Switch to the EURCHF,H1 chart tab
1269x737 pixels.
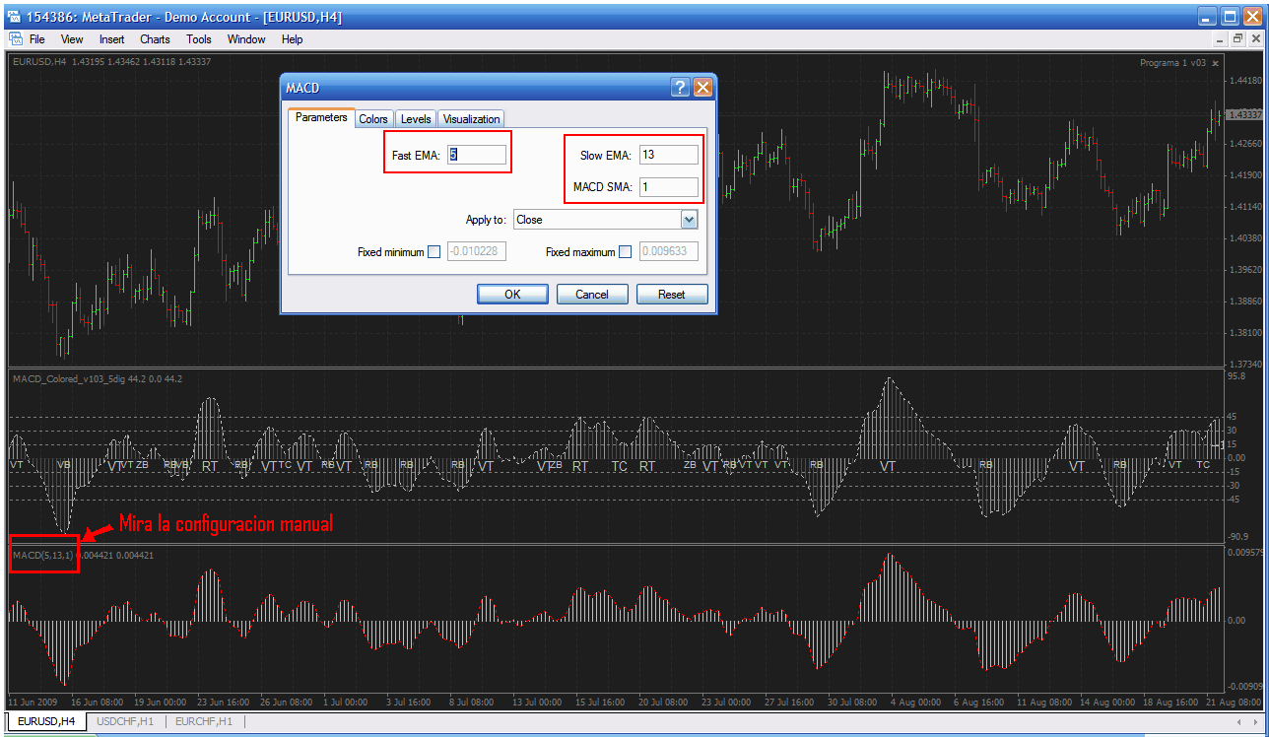tap(204, 721)
